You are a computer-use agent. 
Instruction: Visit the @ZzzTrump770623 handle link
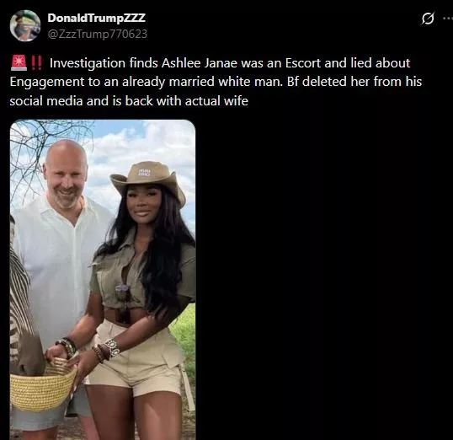(x=98, y=34)
